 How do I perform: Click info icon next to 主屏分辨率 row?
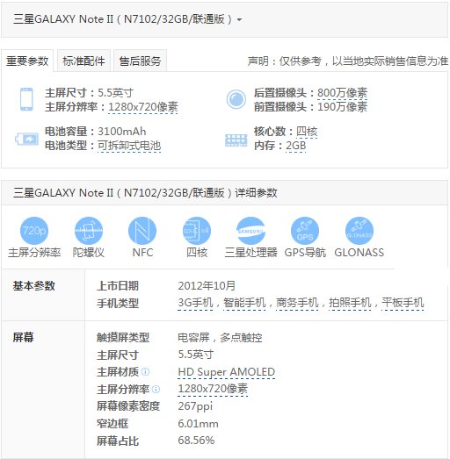coord(156,389)
